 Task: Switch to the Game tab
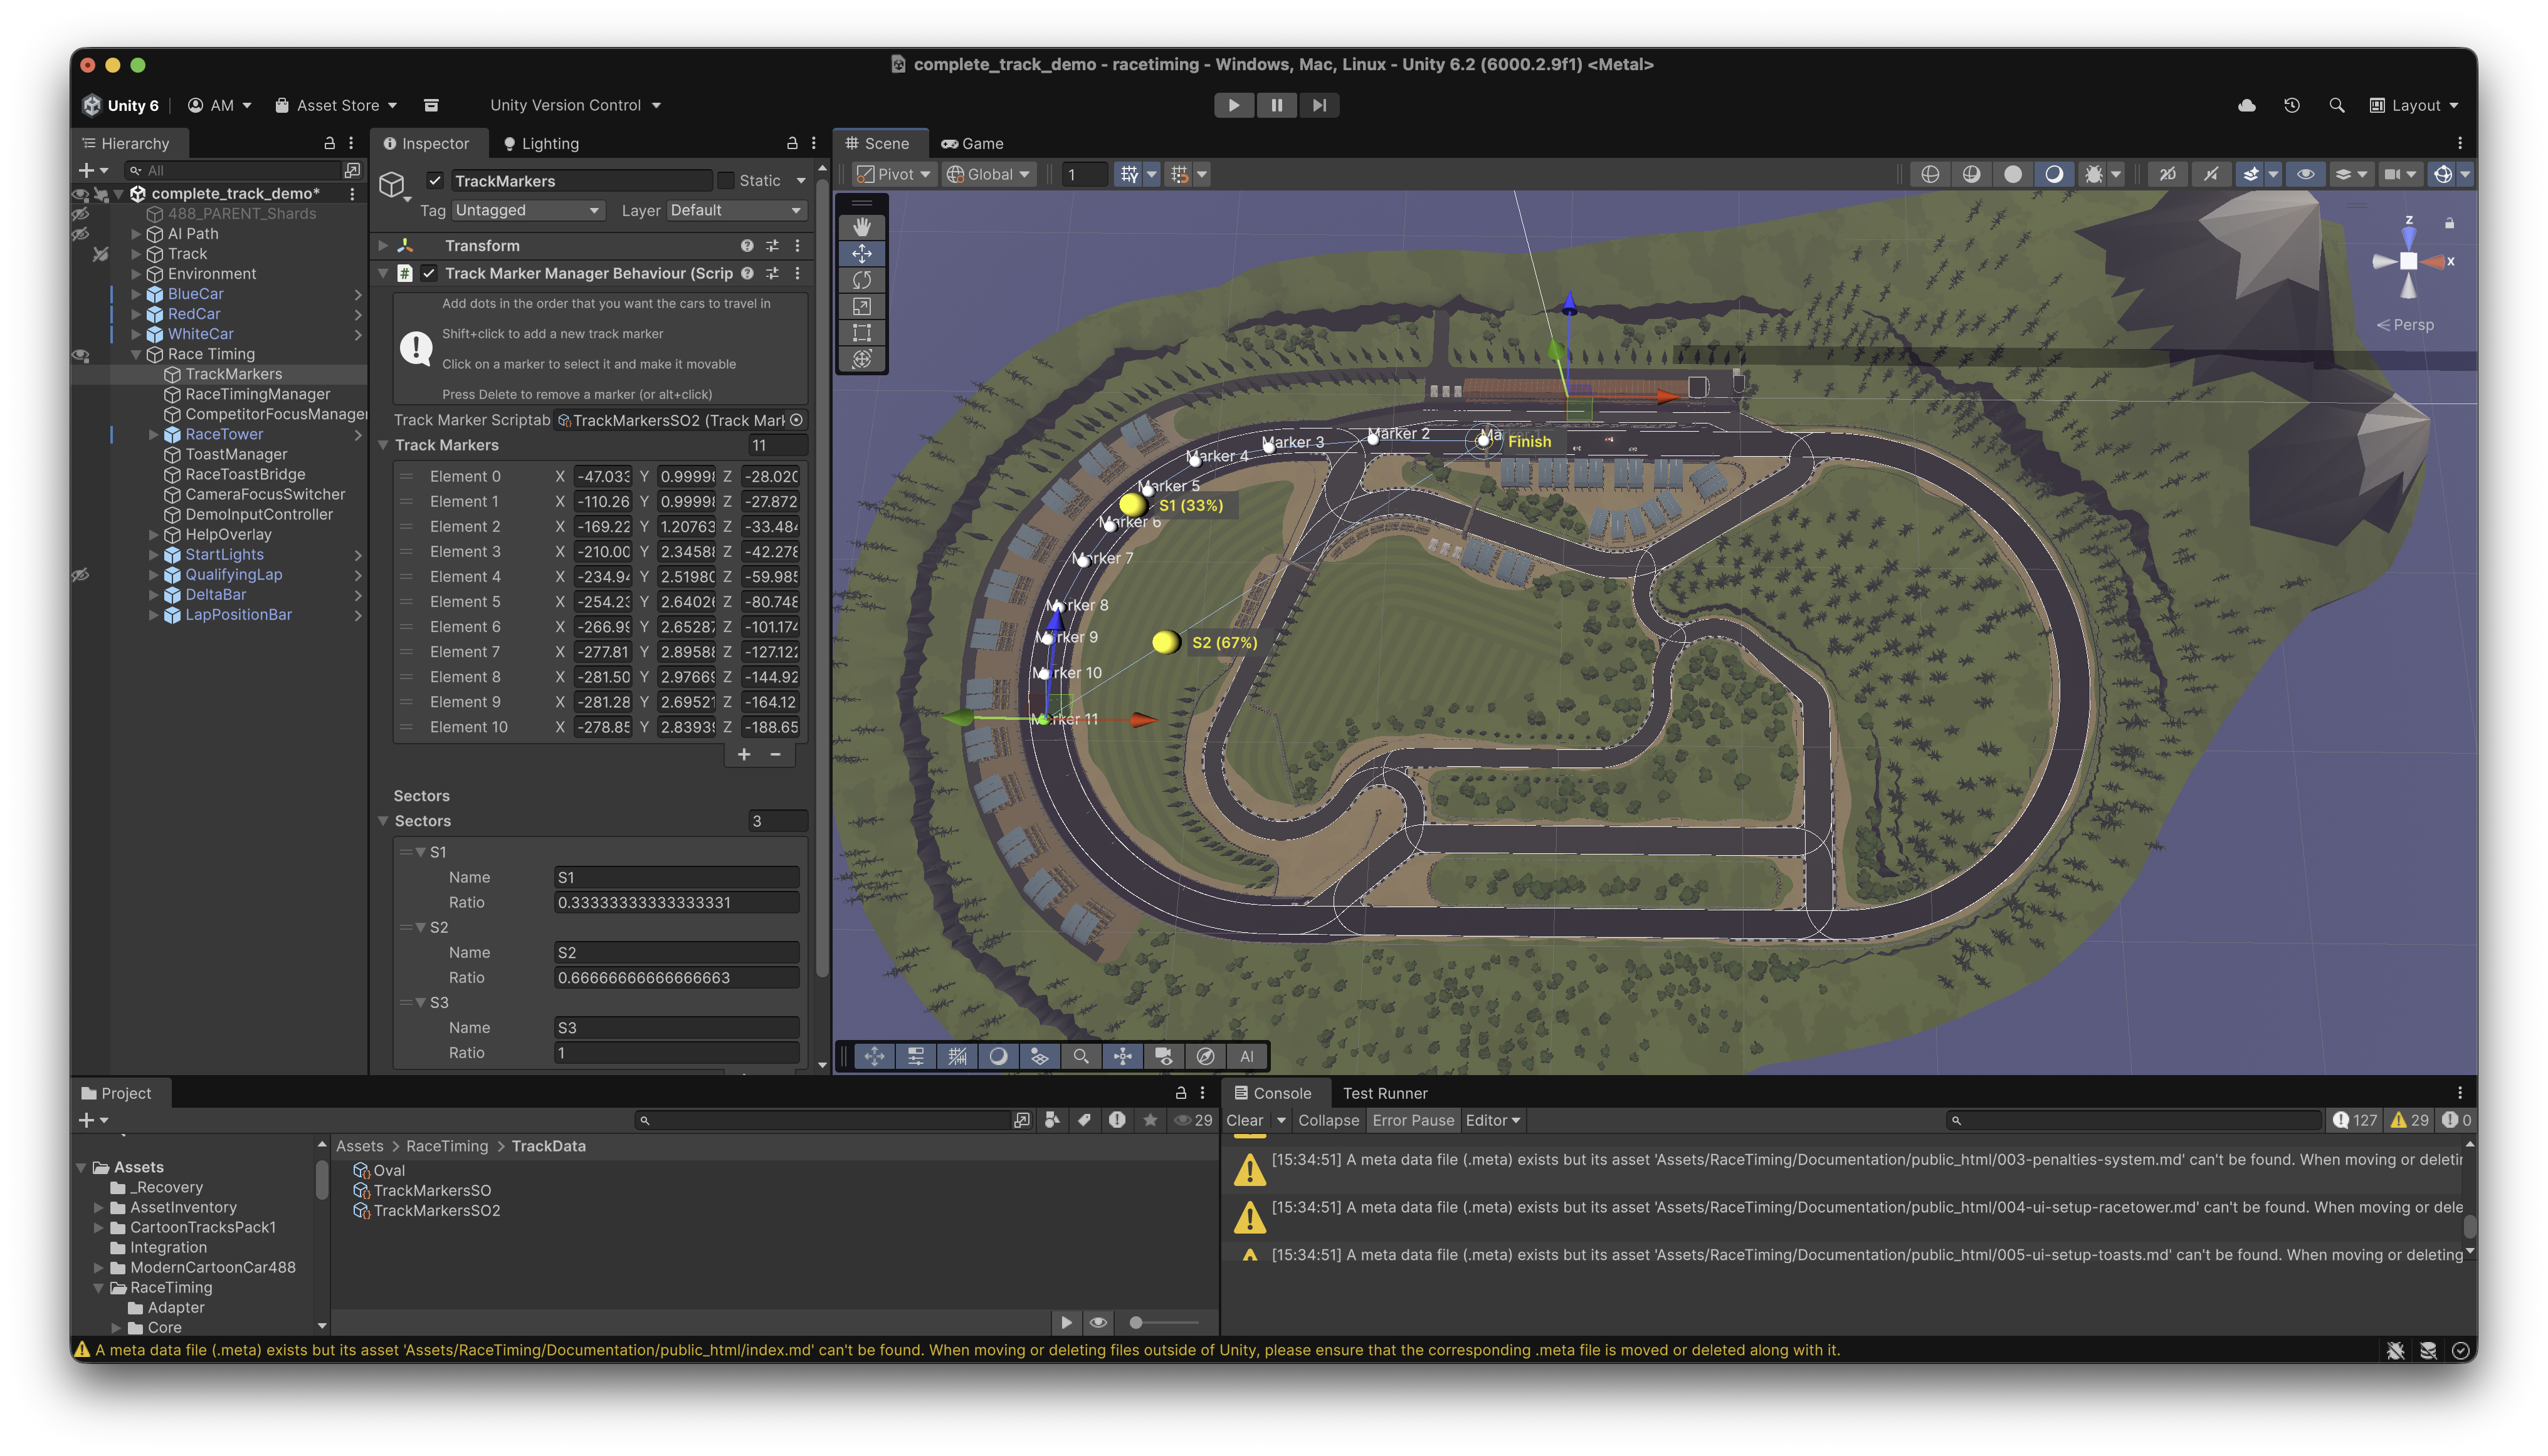(972, 144)
